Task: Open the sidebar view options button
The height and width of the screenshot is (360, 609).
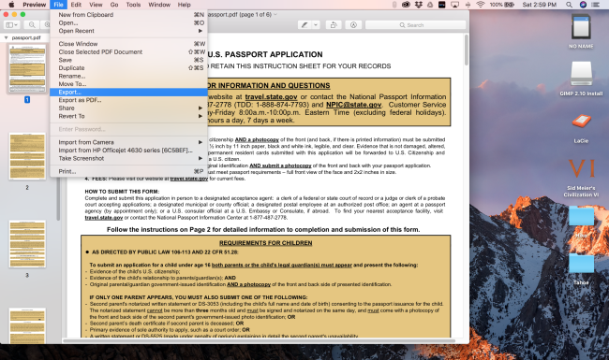Action: tap(11, 25)
